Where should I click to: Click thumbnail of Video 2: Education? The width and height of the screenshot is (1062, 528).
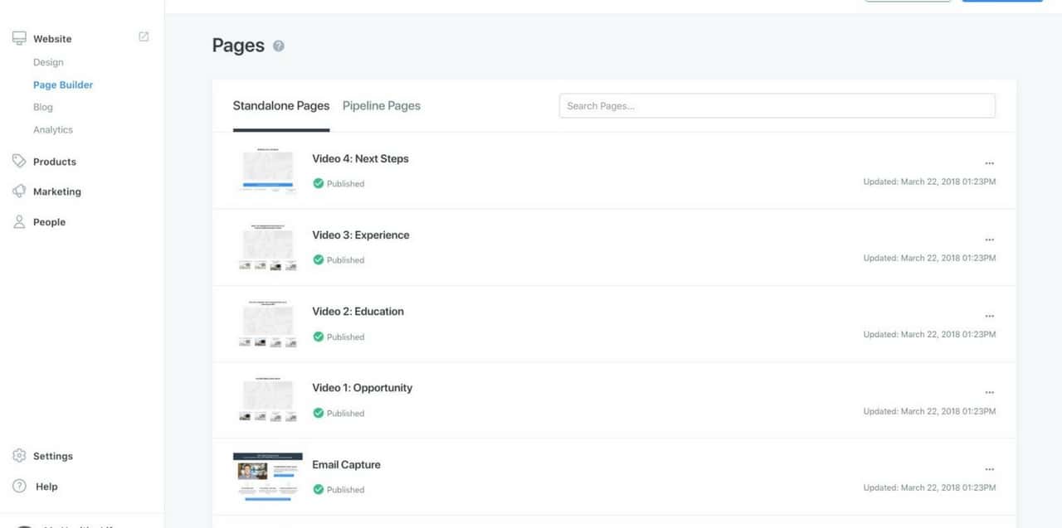[268, 323]
